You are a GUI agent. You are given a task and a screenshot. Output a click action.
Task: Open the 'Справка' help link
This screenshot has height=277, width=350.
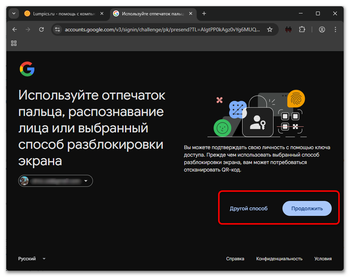pos(235,259)
